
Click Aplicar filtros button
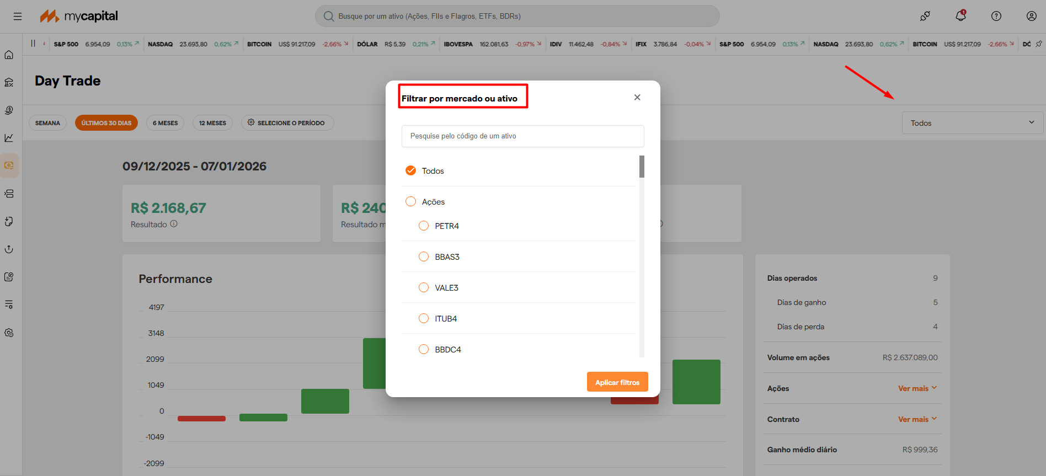point(617,382)
